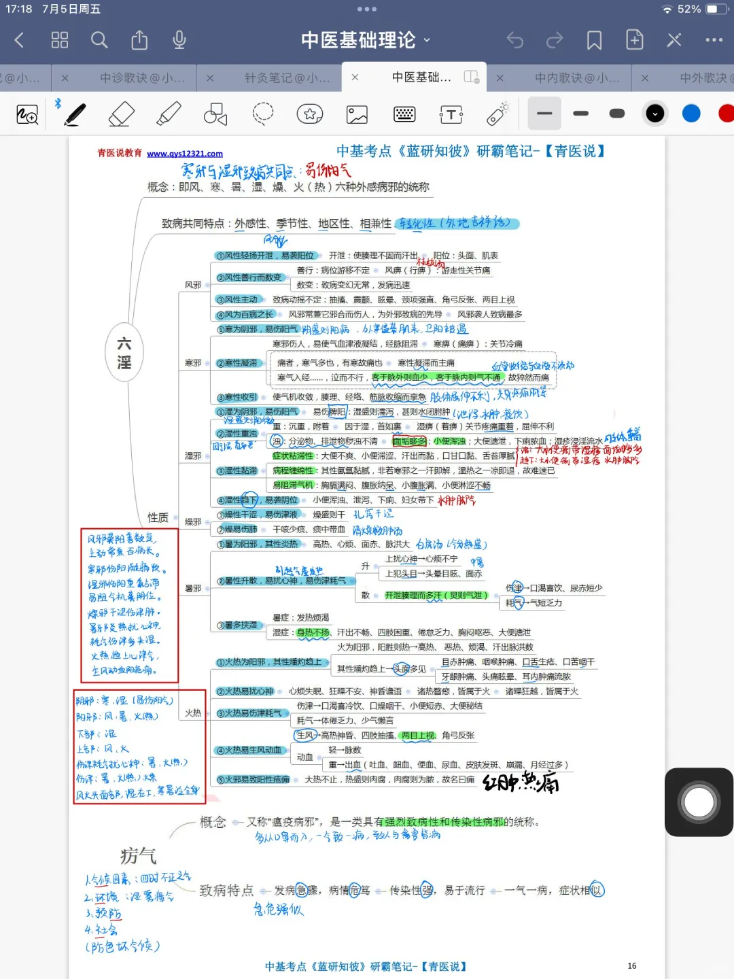
Task: Choose the medium stroke thickness
Action: (581, 114)
